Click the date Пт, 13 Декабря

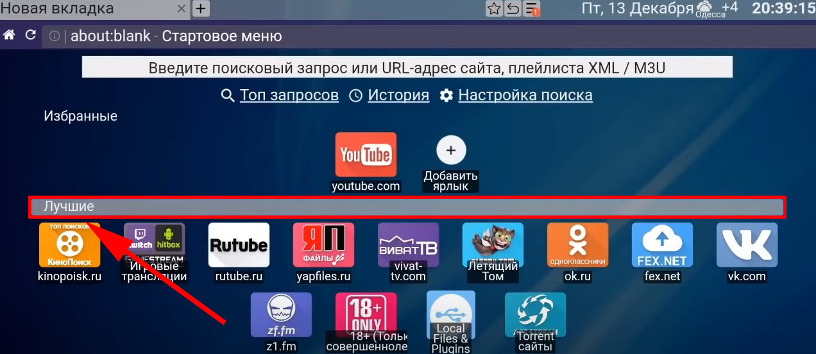(637, 8)
